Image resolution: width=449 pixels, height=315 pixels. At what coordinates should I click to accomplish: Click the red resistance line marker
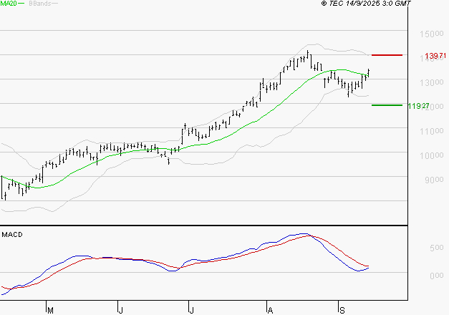[387, 55]
